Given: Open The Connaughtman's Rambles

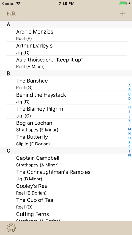Looking at the screenshot, I should [x=66, y=175].
